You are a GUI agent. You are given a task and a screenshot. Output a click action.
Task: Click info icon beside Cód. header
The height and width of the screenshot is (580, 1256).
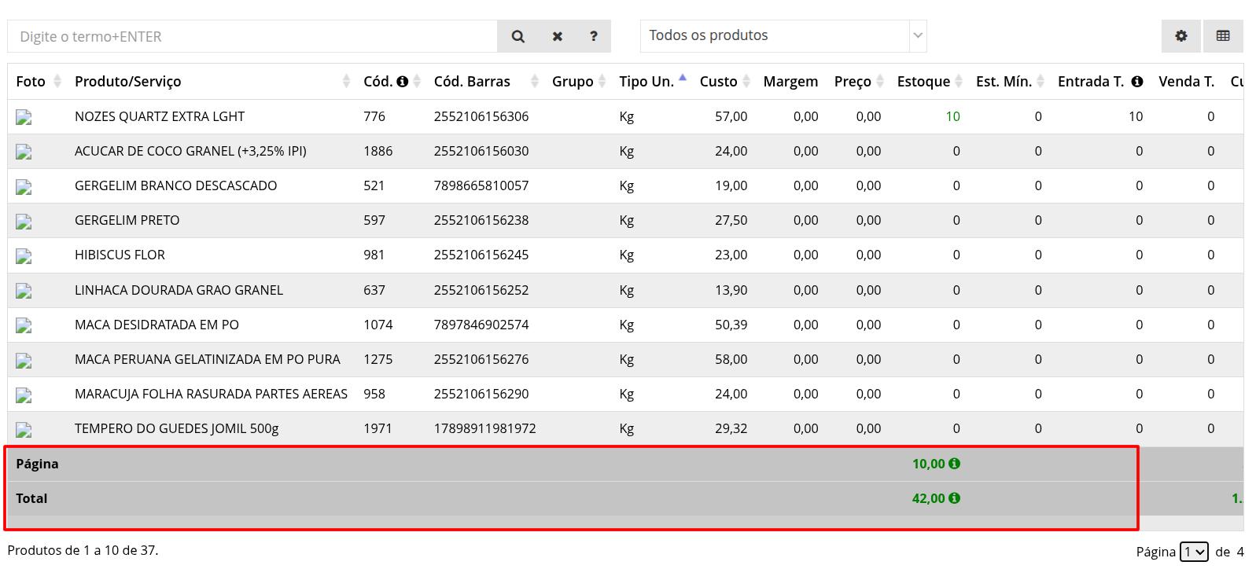click(x=403, y=82)
